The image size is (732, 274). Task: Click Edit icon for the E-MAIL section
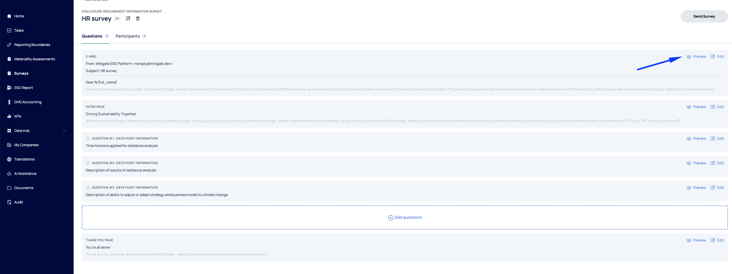[713, 56]
